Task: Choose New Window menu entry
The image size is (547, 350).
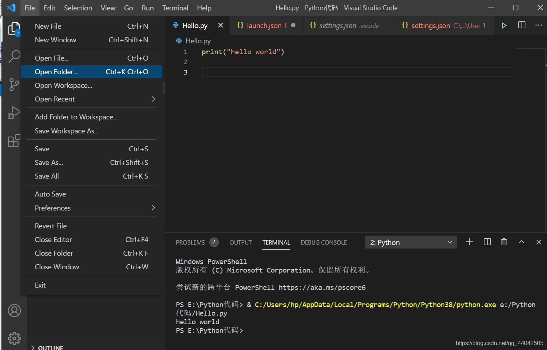Action: point(92,40)
